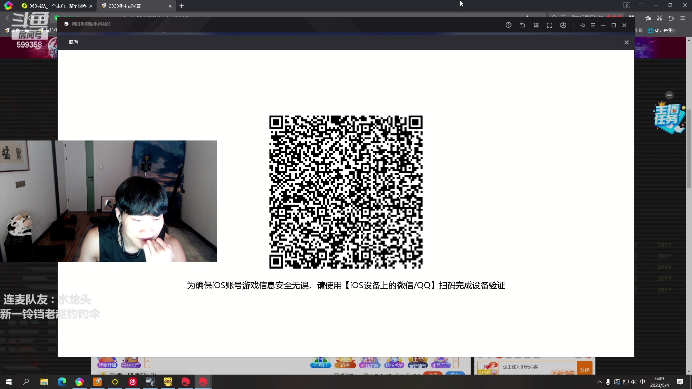
Task: Expand the left gift bar arrow
Action: [x=147, y=362]
